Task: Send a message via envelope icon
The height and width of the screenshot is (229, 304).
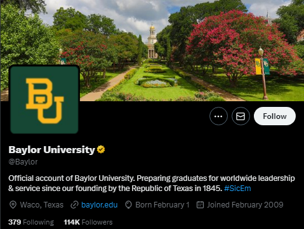Action: [x=241, y=116]
